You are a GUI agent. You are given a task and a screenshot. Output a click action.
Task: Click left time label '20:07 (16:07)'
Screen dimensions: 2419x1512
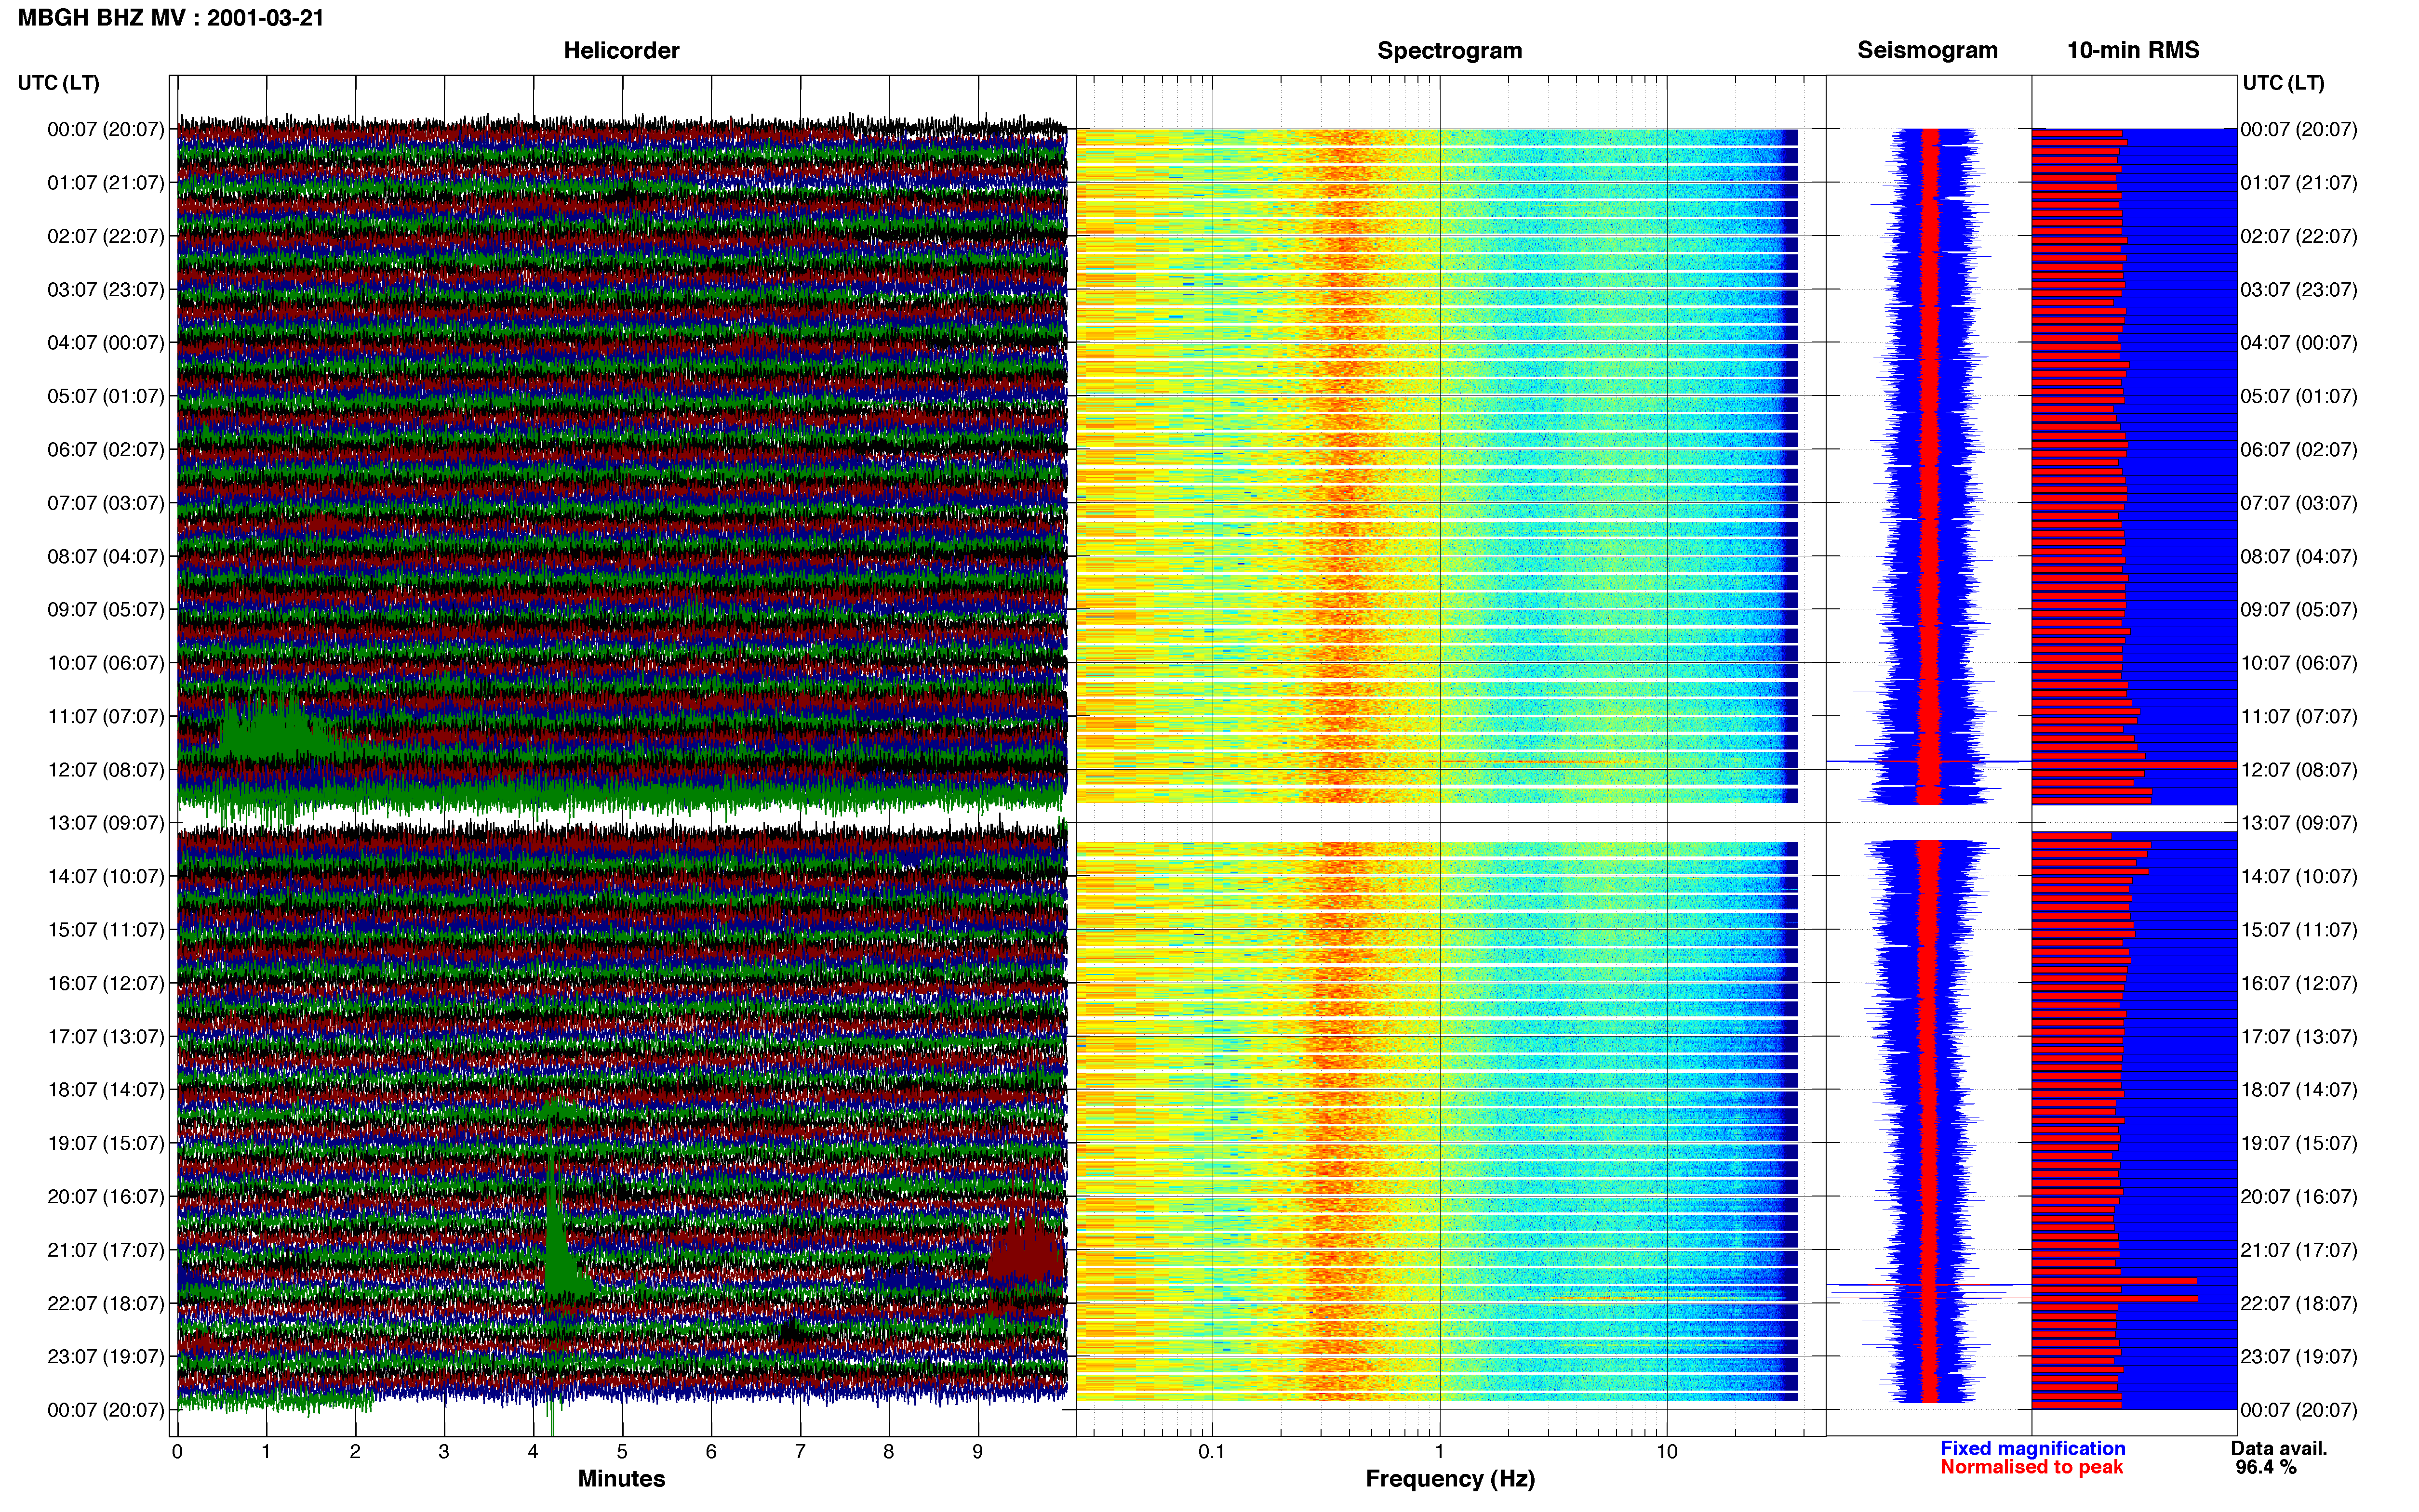pyautogui.click(x=106, y=1197)
